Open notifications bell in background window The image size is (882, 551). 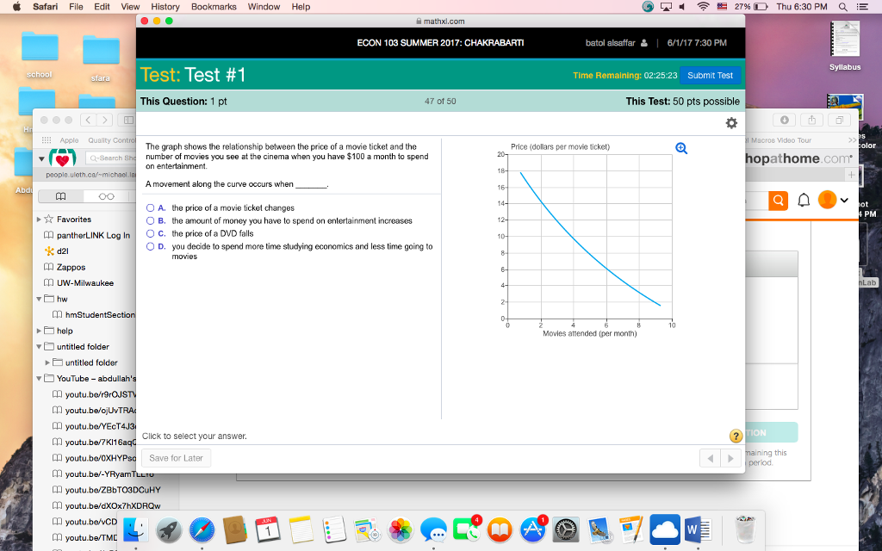(804, 200)
